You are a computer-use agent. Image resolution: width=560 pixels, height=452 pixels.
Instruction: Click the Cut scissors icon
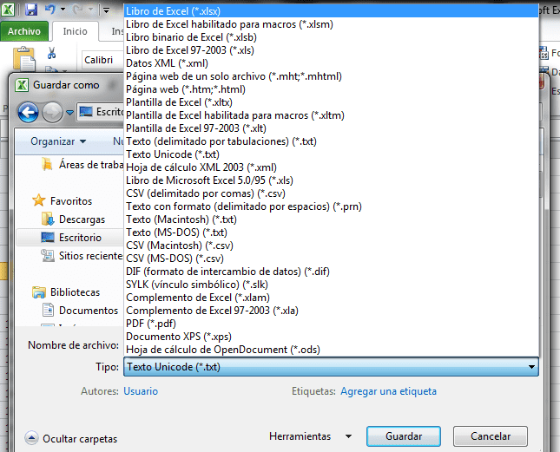[52, 53]
